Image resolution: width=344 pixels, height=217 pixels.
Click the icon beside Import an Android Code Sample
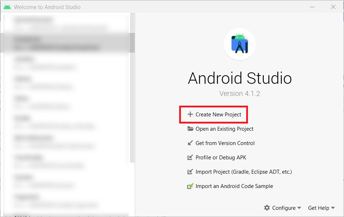(x=190, y=186)
